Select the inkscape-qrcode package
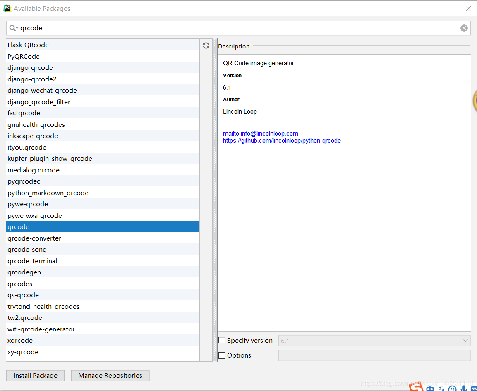This screenshot has width=477, height=391. click(x=103, y=136)
